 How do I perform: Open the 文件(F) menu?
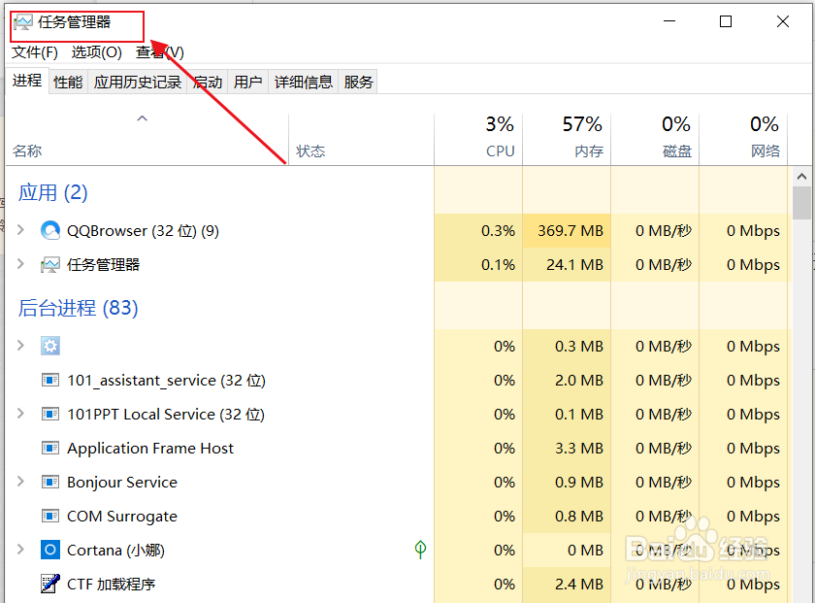(35, 52)
